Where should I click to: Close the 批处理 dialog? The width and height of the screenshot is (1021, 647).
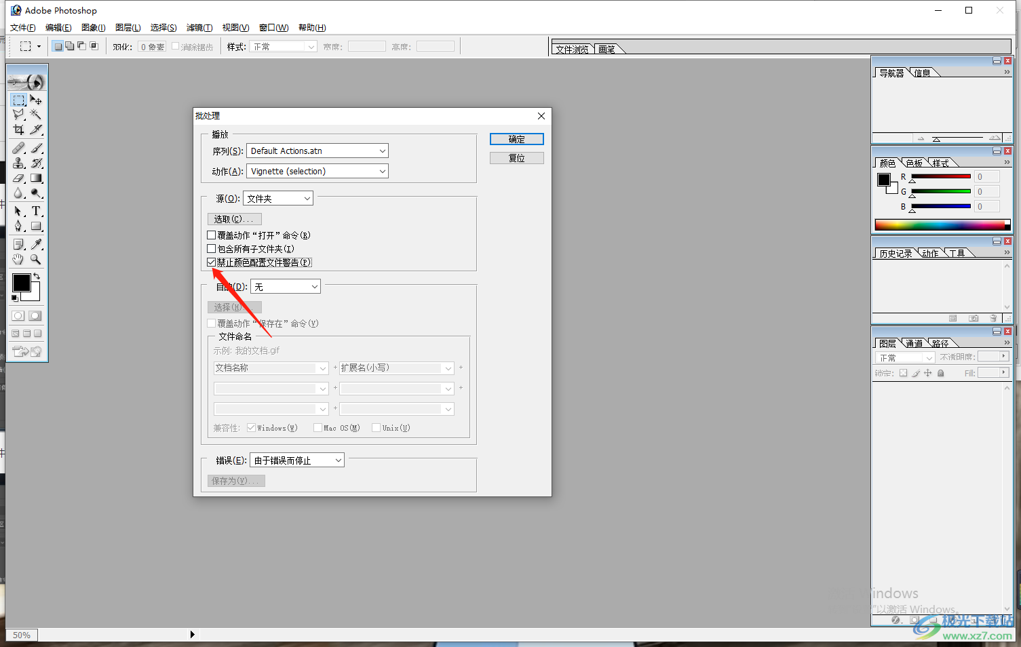click(x=541, y=116)
